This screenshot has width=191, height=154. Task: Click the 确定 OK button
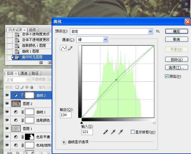176,32
